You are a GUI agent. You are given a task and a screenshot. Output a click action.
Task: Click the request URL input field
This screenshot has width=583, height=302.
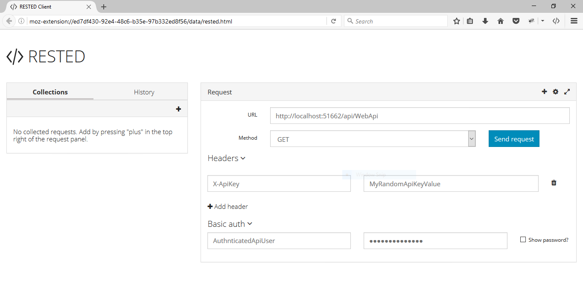[x=420, y=115]
